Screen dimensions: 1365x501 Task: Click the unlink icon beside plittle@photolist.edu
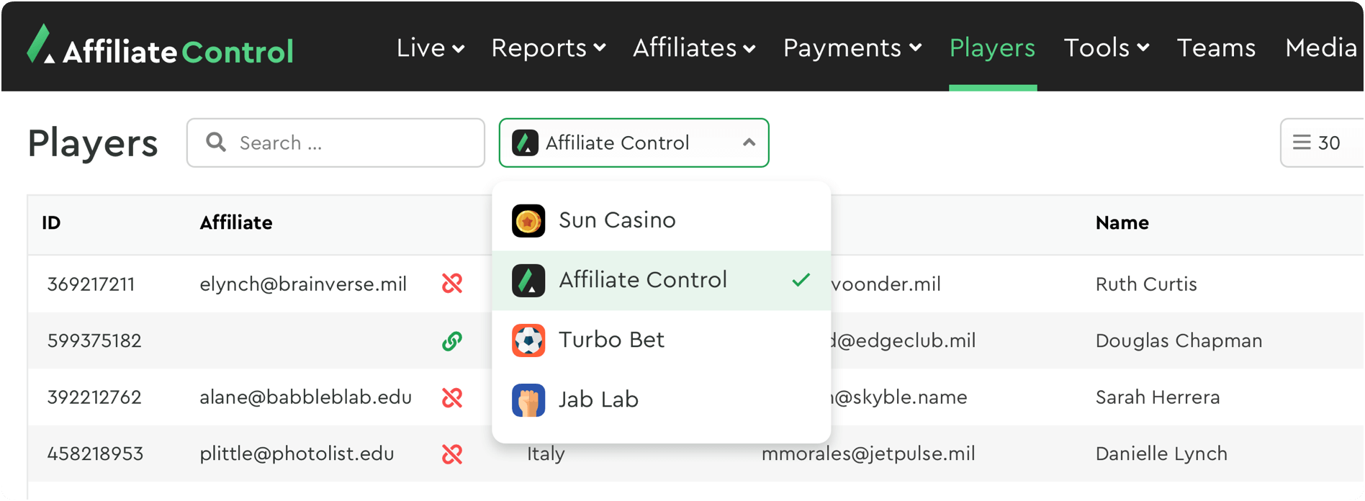[x=452, y=454]
